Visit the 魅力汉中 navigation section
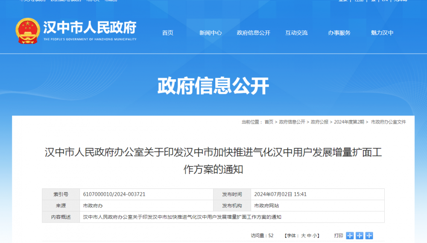Viewport: 427px width, 243px height. (382, 33)
